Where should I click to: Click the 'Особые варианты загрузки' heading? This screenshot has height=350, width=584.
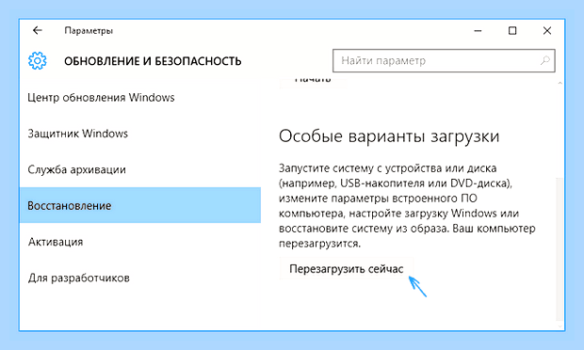pos(389,136)
